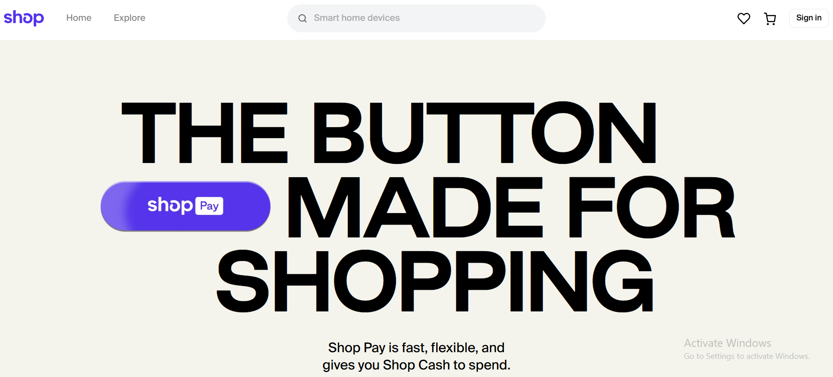Screen dimensions: 833x377
Task: Click the Sign in button
Action: tap(809, 18)
